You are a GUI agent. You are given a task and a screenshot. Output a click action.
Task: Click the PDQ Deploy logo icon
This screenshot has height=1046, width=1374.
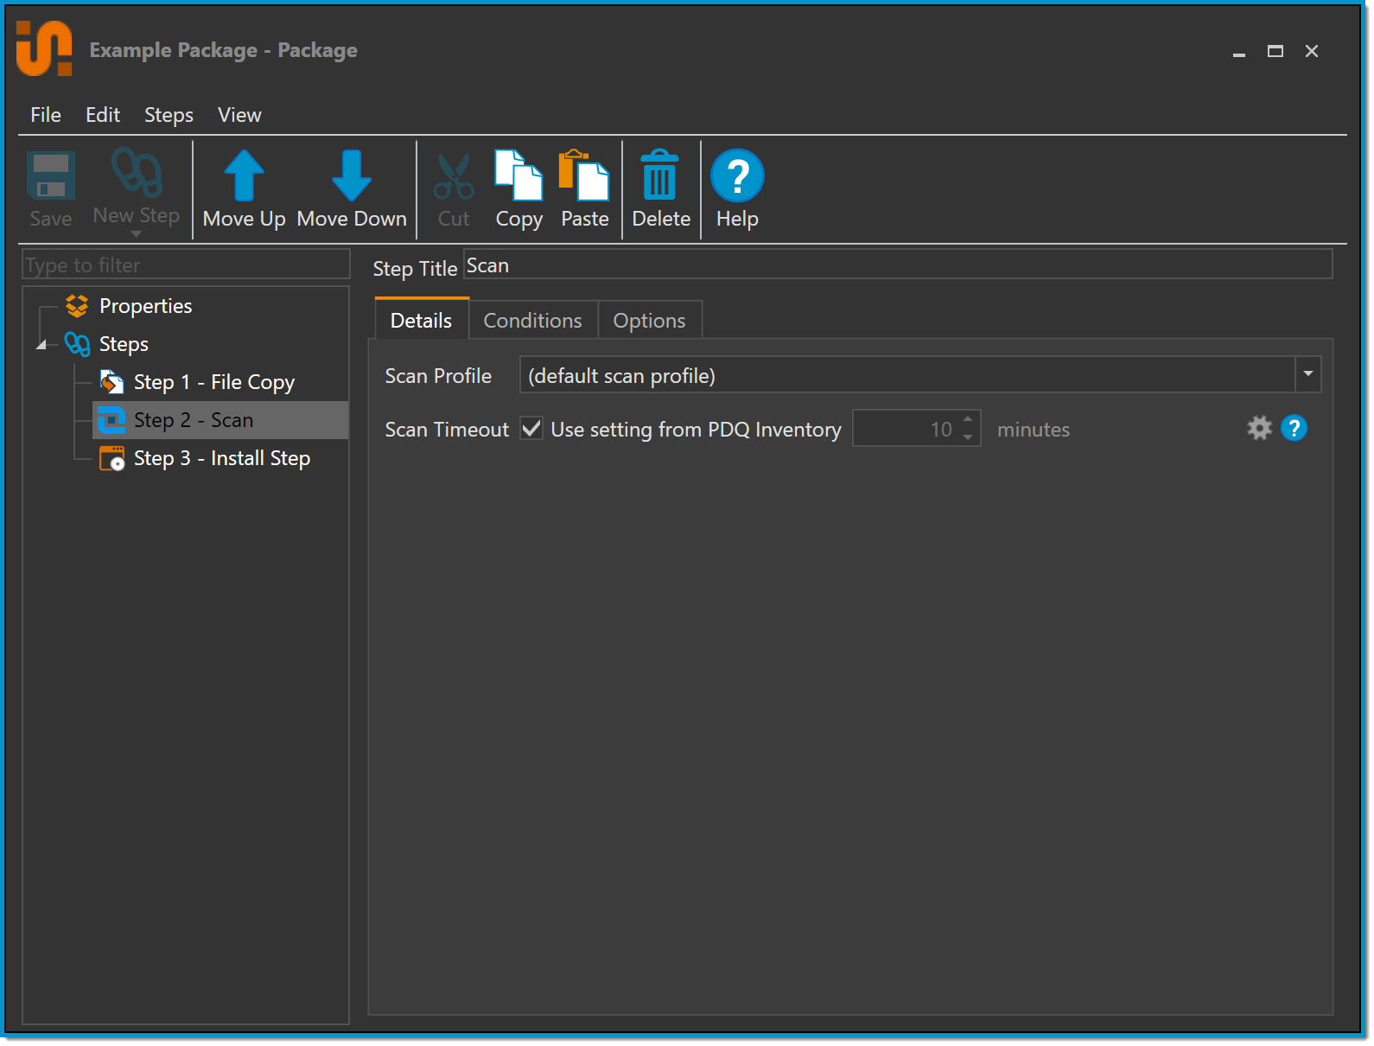click(x=44, y=49)
